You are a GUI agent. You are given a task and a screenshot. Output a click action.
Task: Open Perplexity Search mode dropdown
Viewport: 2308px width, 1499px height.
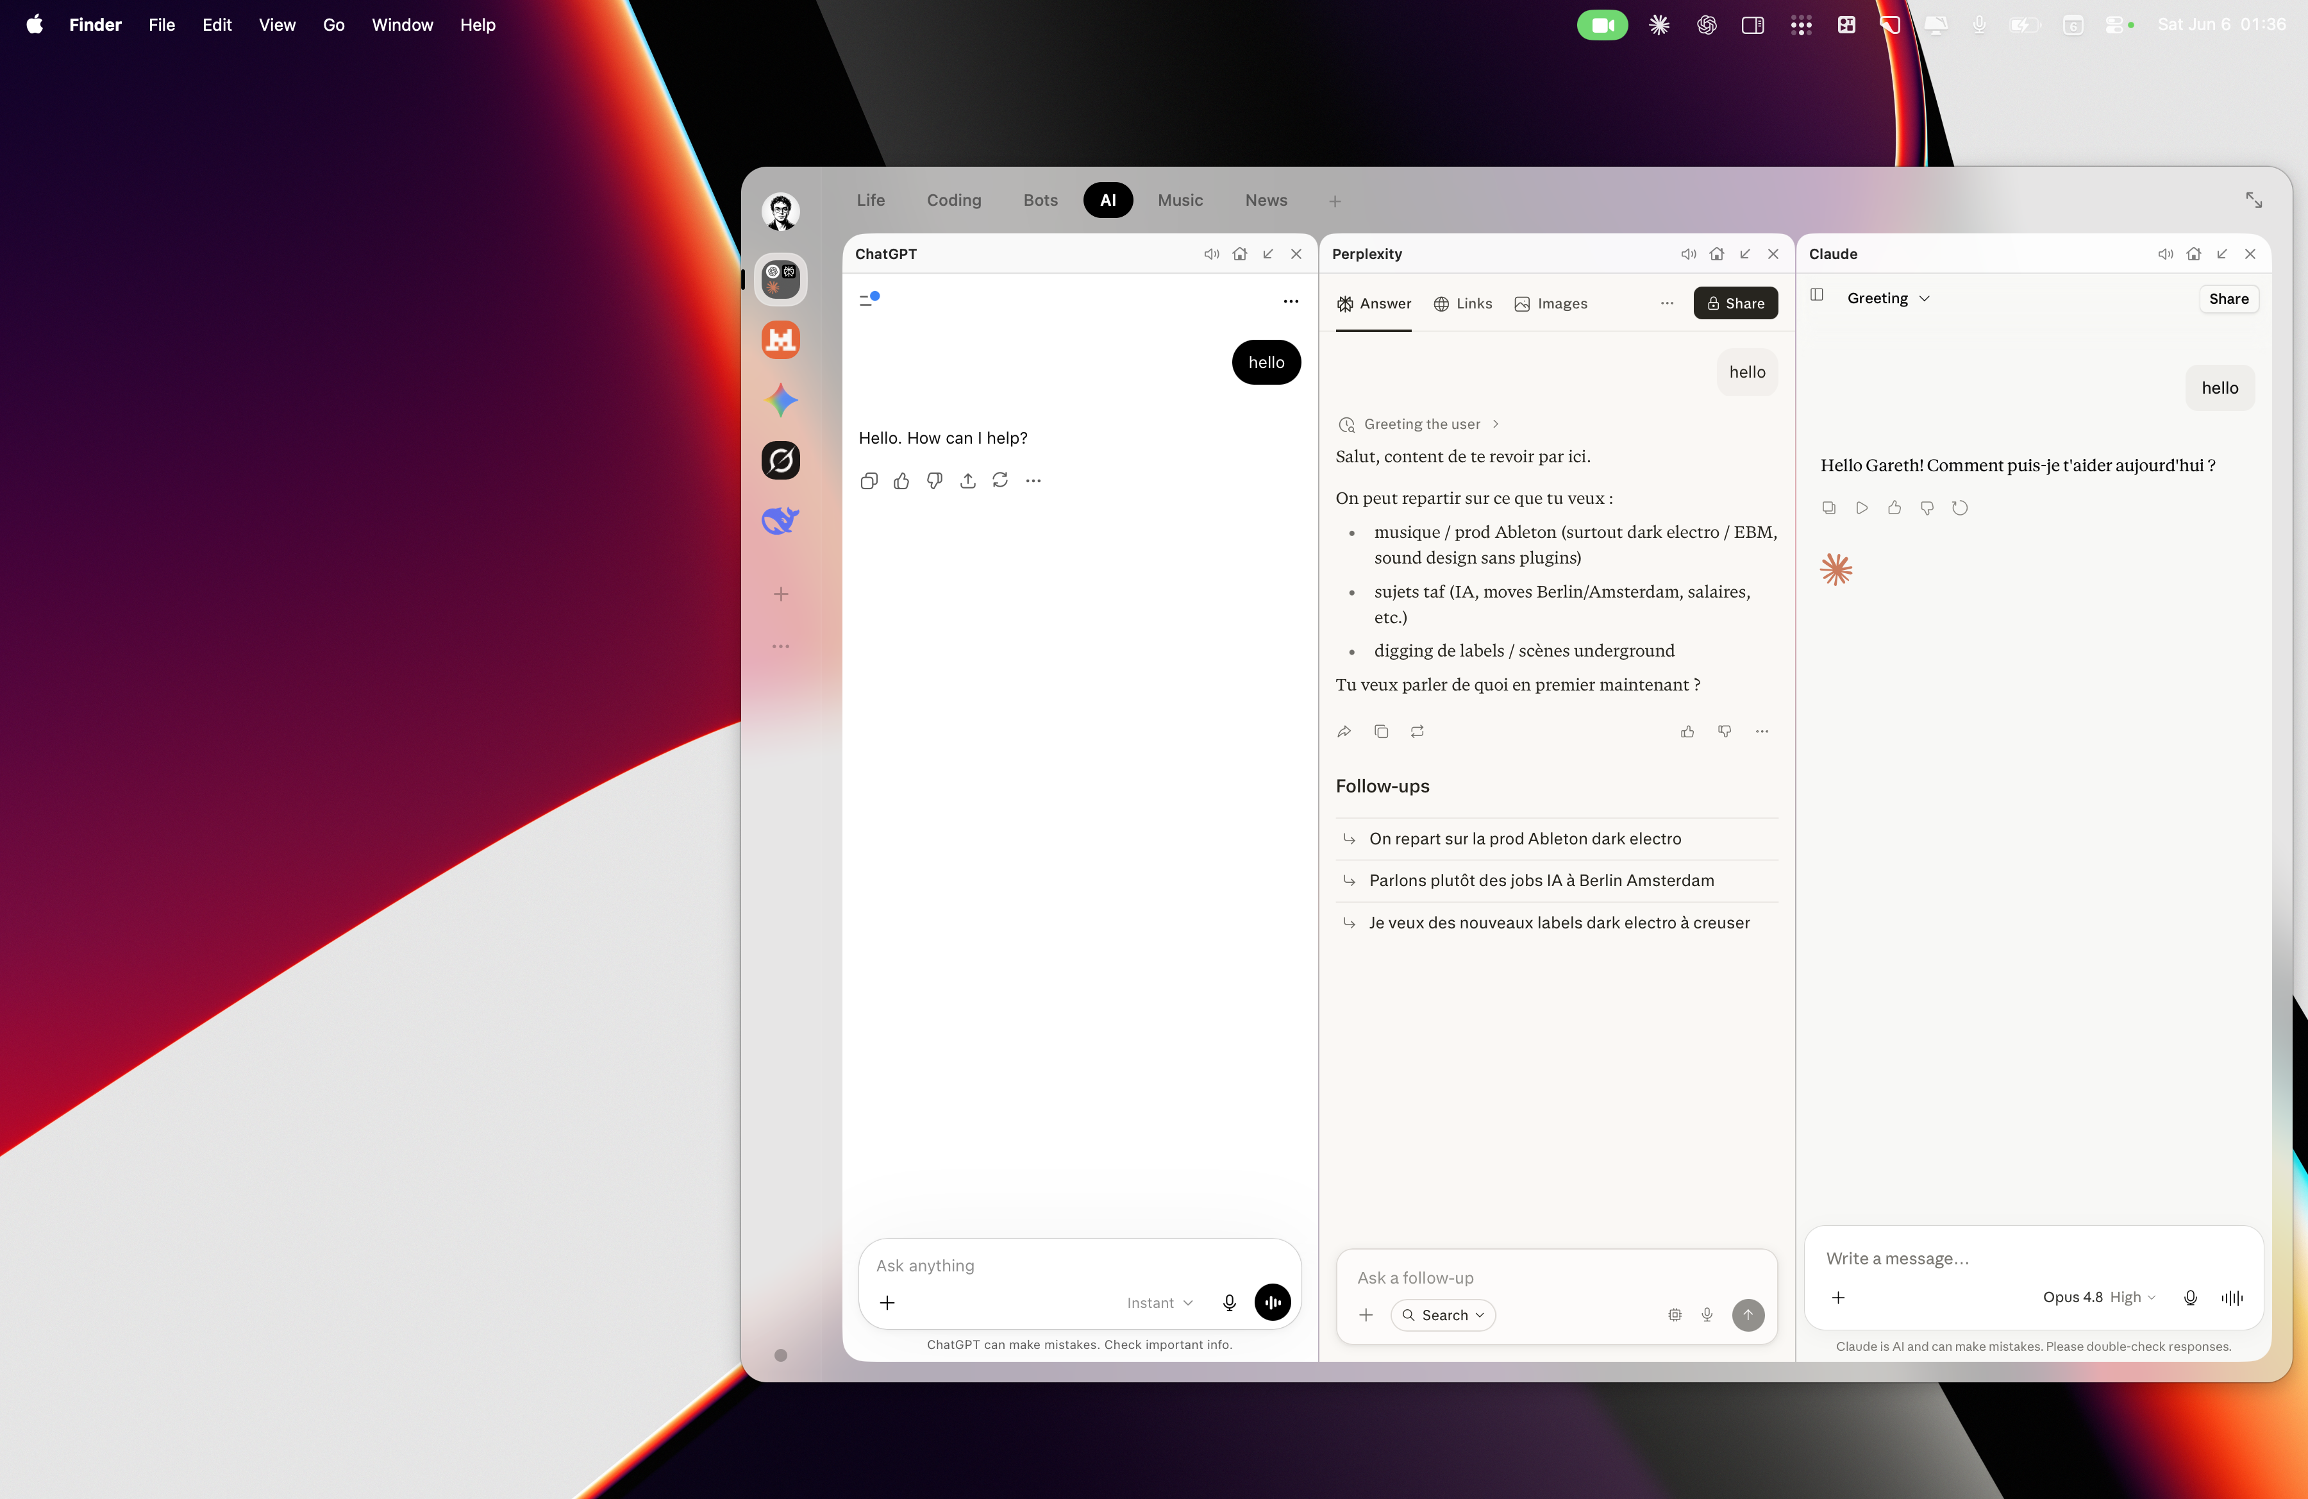point(1443,1315)
